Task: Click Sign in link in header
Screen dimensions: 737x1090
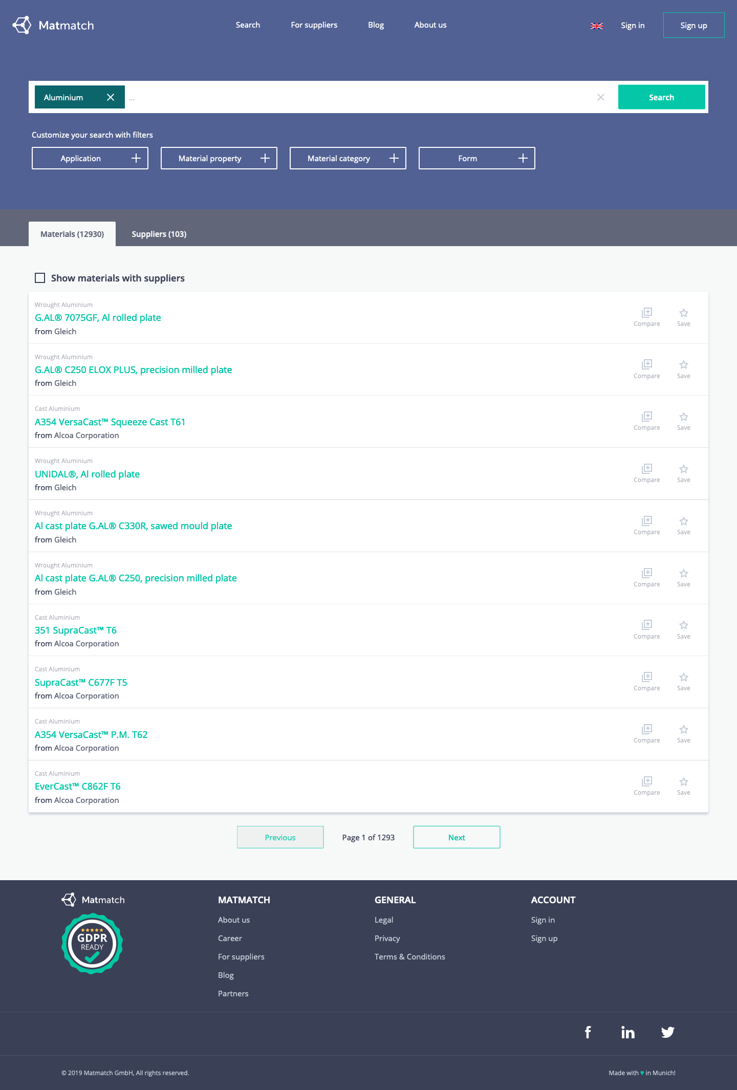Action: pyautogui.click(x=633, y=26)
